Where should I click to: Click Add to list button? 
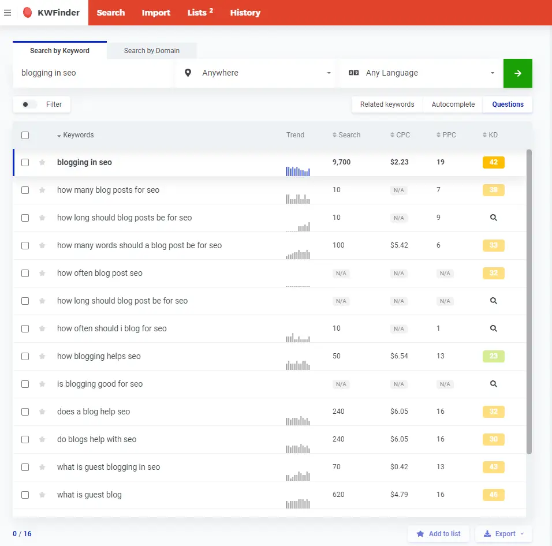pyautogui.click(x=439, y=534)
